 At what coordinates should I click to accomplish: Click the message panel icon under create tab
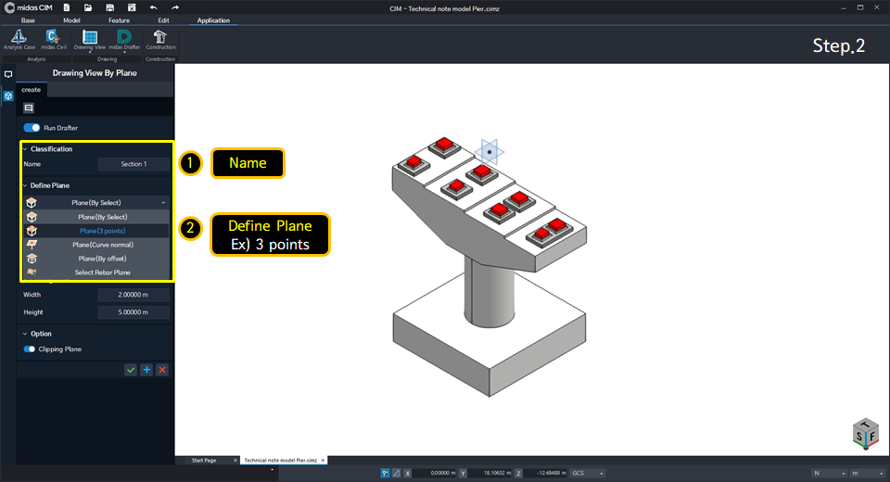[29, 108]
